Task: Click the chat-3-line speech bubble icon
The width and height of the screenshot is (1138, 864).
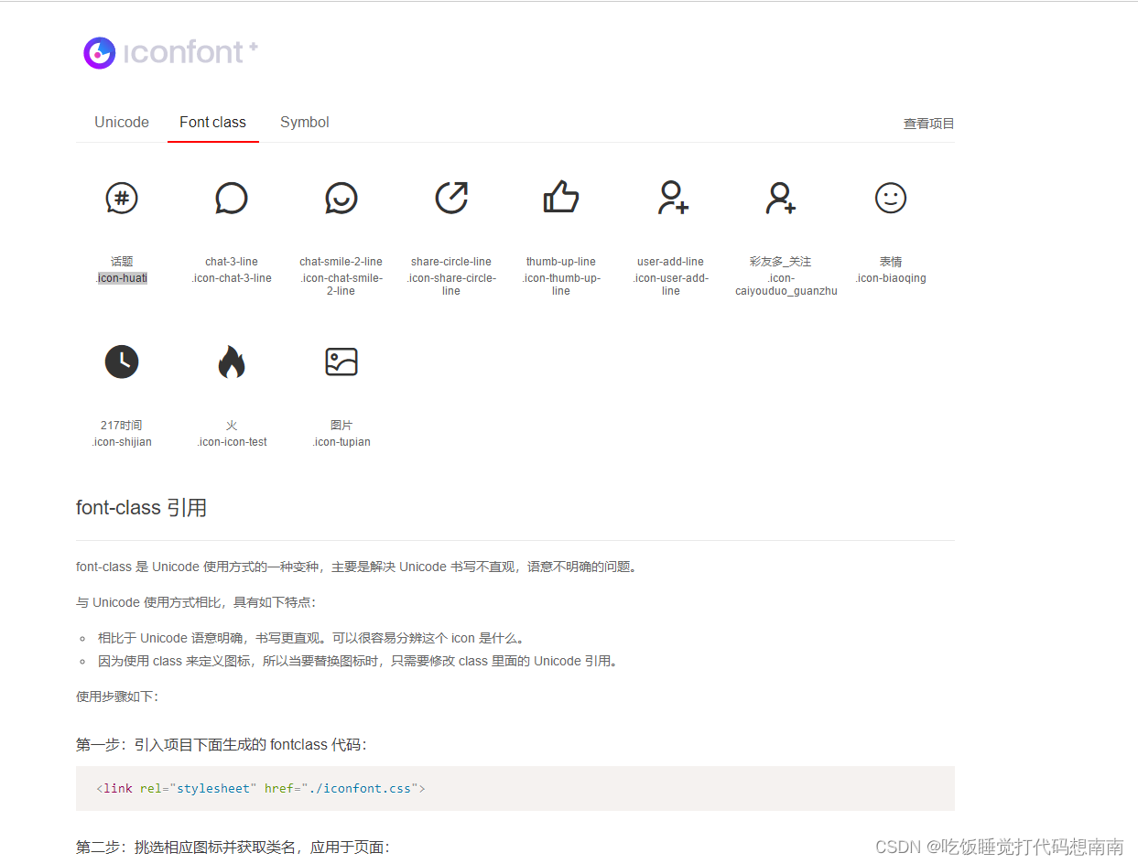Action: [x=232, y=198]
